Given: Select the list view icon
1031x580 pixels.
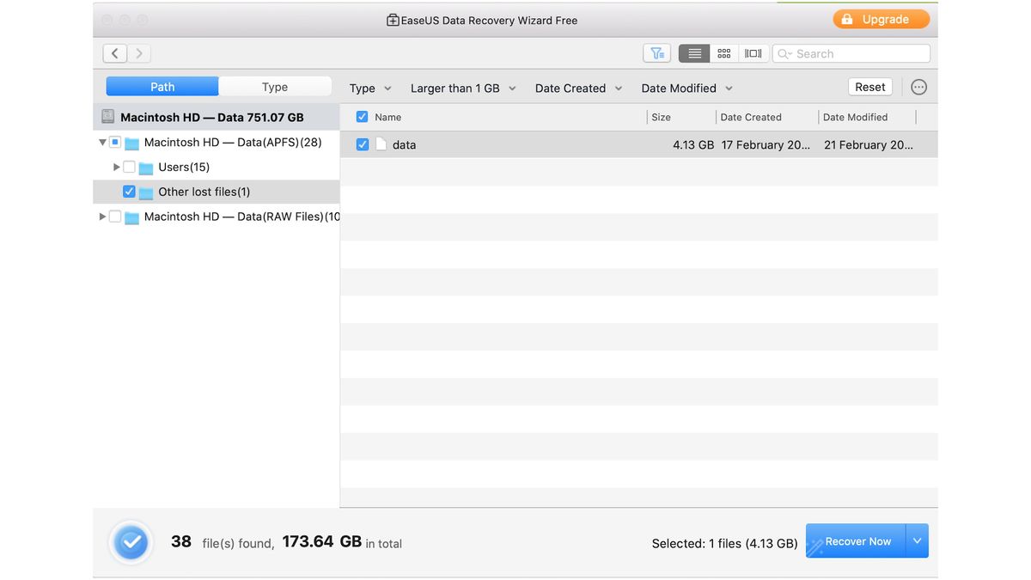Looking at the screenshot, I should [693, 52].
